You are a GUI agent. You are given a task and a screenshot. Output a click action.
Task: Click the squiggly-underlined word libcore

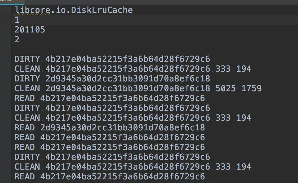(x=32, y=10)
